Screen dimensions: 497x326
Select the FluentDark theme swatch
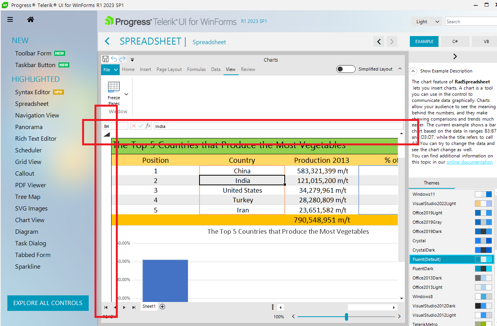tap(483, 269)
